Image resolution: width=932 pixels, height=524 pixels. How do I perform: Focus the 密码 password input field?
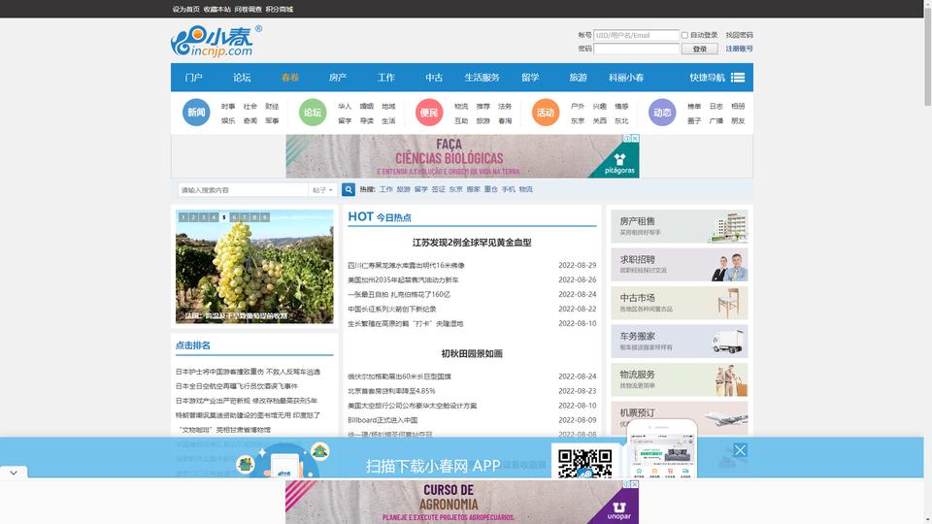click(x=636, y=49)
